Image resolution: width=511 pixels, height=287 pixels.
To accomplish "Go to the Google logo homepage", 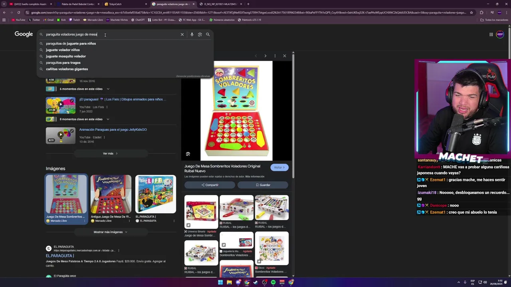I will point(24,34).
